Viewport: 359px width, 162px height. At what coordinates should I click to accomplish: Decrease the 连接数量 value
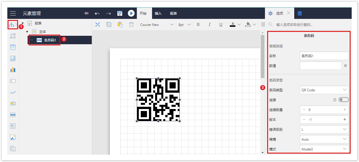click(304, 110)
